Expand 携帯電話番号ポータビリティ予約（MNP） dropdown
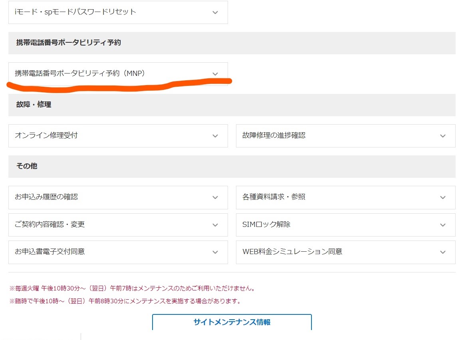The image size is (470, 340). 118,74
